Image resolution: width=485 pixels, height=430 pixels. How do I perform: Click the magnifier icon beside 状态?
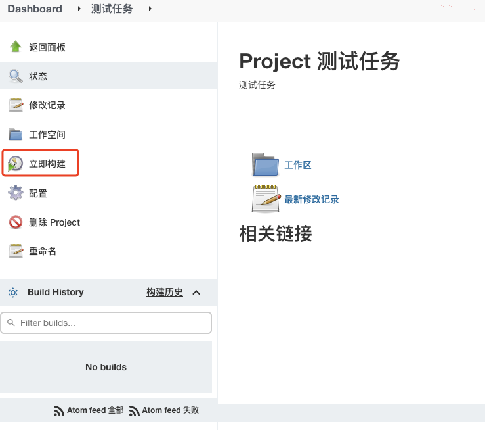(16, 76)
